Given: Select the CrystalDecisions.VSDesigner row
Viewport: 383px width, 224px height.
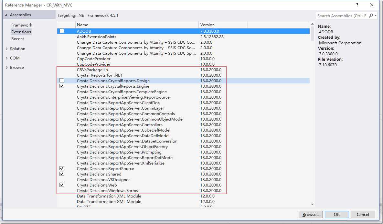Looking at the screenshot, I should coord(184,179).
